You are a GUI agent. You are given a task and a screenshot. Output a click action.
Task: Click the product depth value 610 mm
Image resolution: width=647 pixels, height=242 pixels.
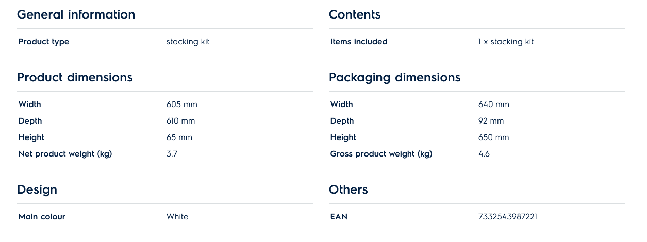pos(180,121)
